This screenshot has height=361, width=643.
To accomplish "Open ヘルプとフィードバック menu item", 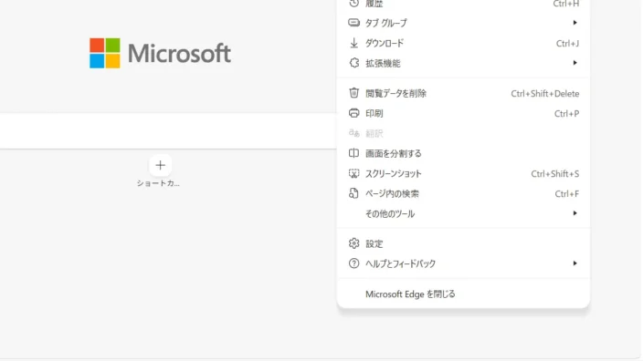I will pyautogui.click(x=463, y=263).
